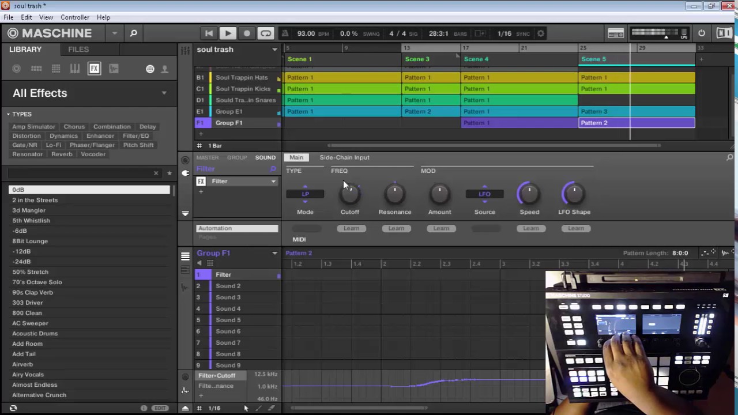The width and height of the screenshot is (738, 415).
Task: Open the Filter plug-in slot dropdown
Action: click(x=273, y=182)
